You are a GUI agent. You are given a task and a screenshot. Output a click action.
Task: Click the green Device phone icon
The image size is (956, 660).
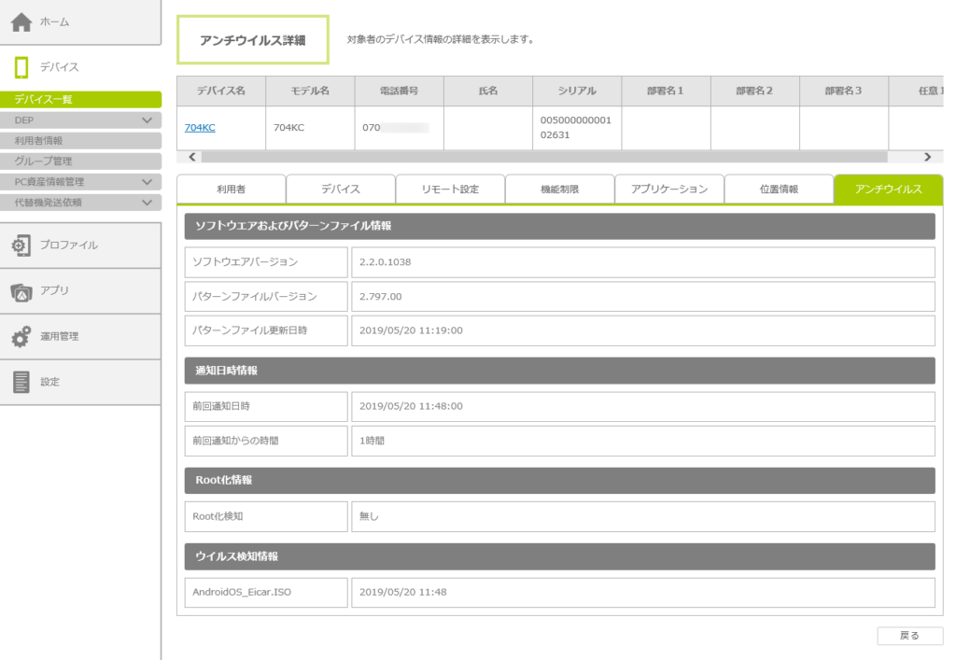pos(21,67)
